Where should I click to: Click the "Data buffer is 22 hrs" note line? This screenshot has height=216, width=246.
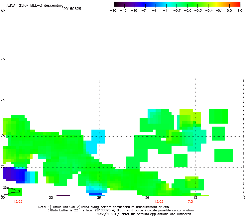click(120, 210)
